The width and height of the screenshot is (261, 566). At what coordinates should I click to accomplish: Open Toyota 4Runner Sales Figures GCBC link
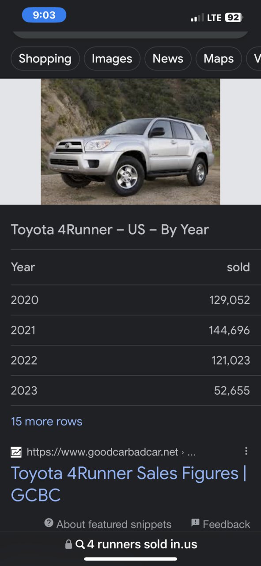point(129,484)
